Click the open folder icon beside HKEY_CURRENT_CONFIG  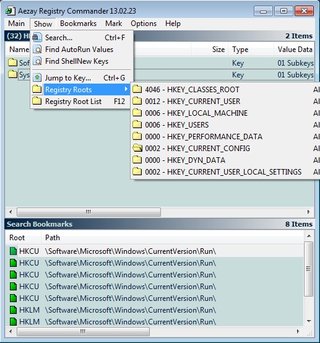coord(137,149)
